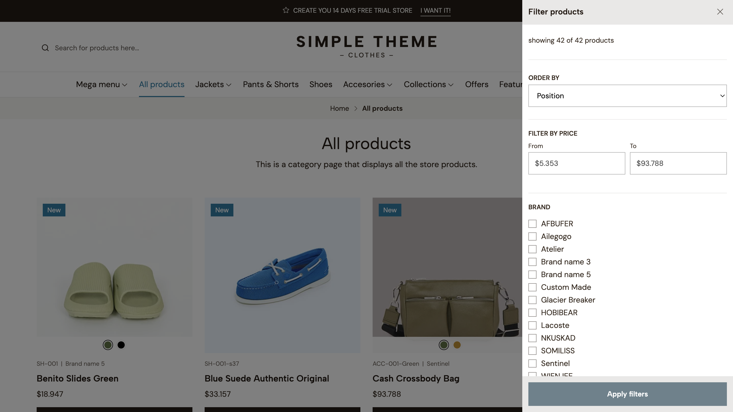This screenshot has width=733, height=412.
Task: Tick the AFBUFER brand checkbox
Action: click(x=532, y=224)
